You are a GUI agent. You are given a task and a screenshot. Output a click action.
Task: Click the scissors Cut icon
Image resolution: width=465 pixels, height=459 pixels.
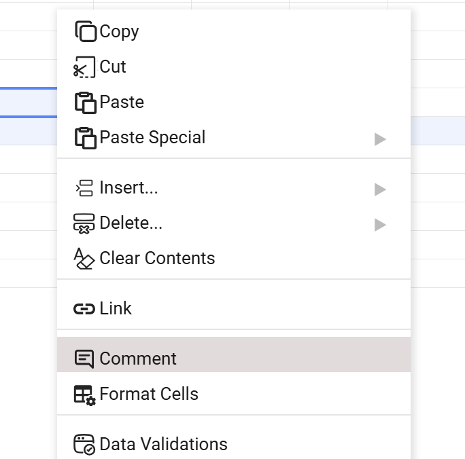84,67
